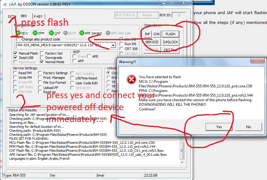Click the FLASH button
The height and width of the screenshot is (180, 267).
point(171,34)
